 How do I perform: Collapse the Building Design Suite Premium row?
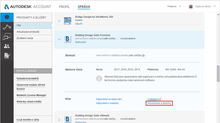coord(59,39)
